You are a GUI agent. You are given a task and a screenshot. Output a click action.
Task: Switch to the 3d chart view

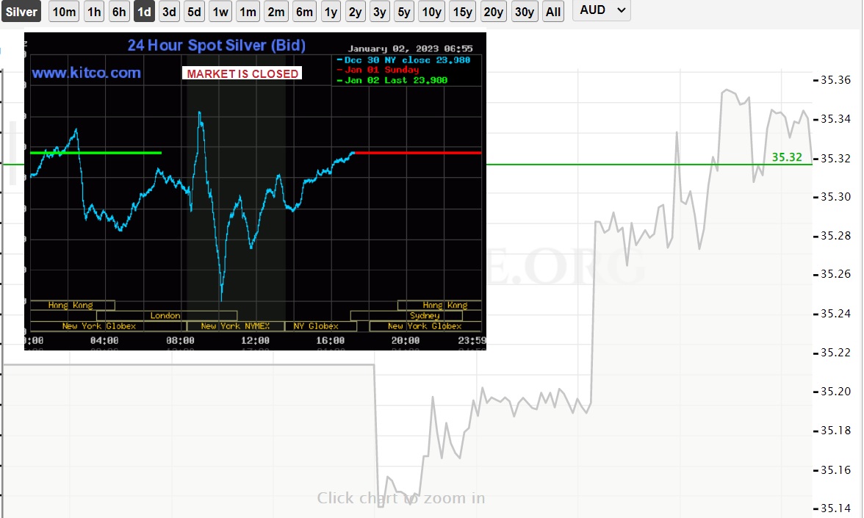pyautogui.click(x=169, y=12)
